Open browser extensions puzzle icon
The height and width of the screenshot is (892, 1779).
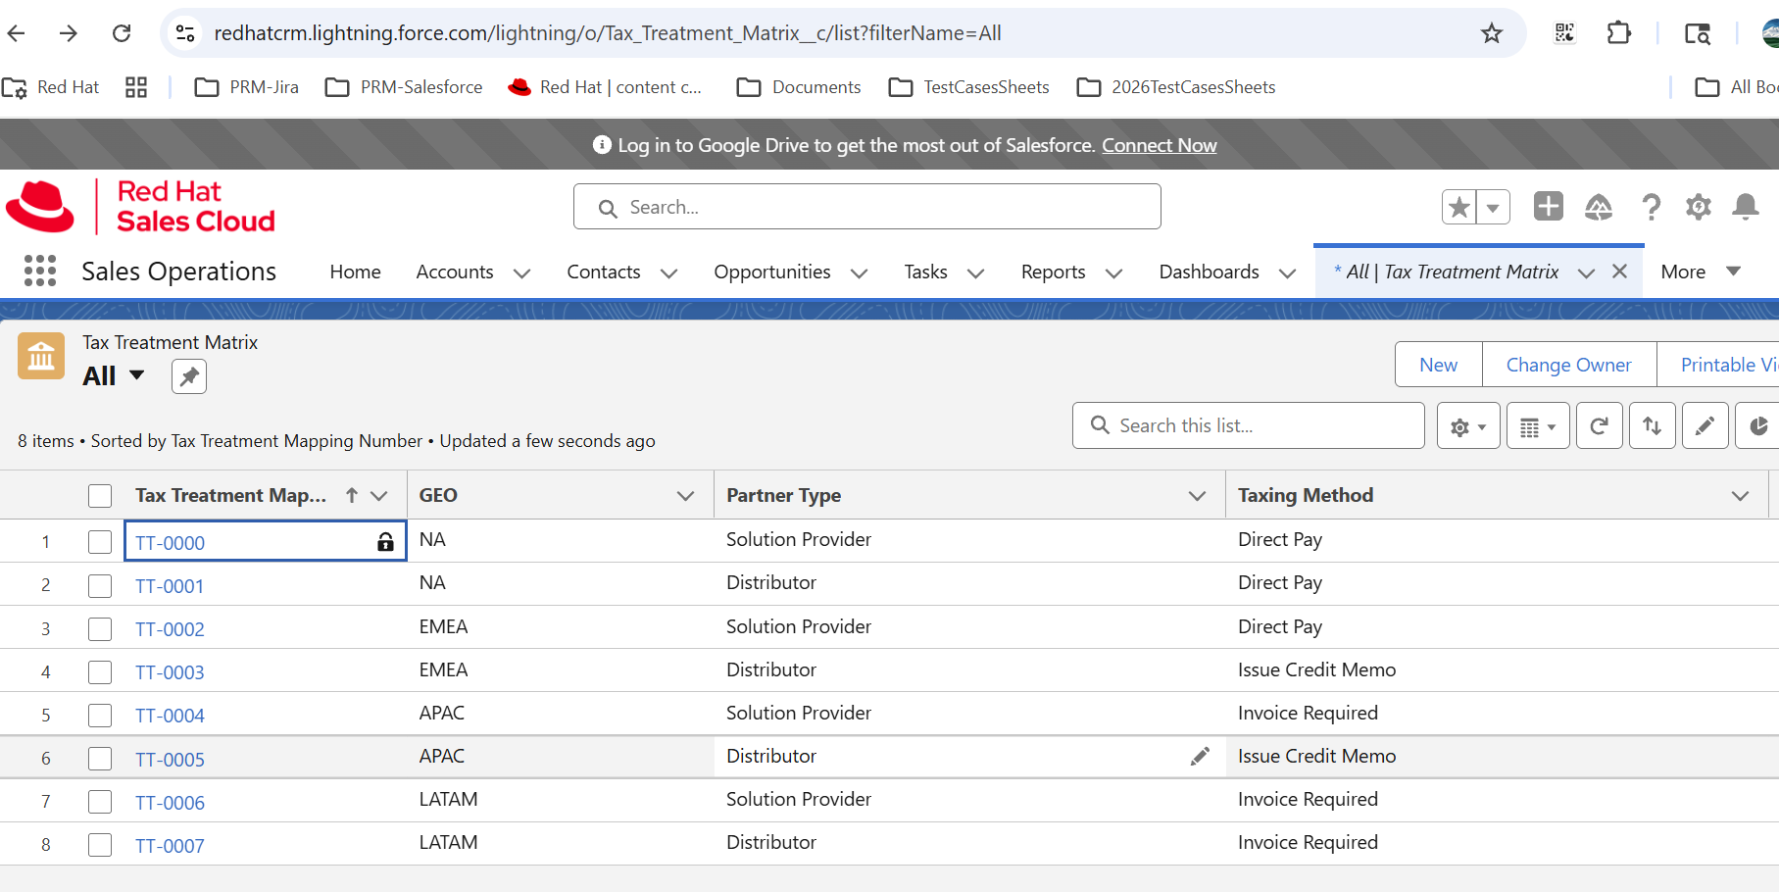(1618, 33)
